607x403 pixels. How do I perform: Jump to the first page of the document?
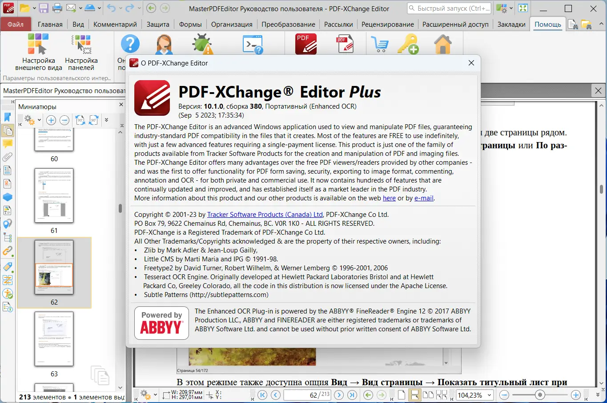262,395
